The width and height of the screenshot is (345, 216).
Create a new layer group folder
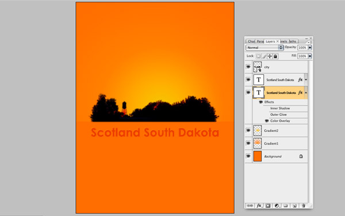click(x=285, y=206)
